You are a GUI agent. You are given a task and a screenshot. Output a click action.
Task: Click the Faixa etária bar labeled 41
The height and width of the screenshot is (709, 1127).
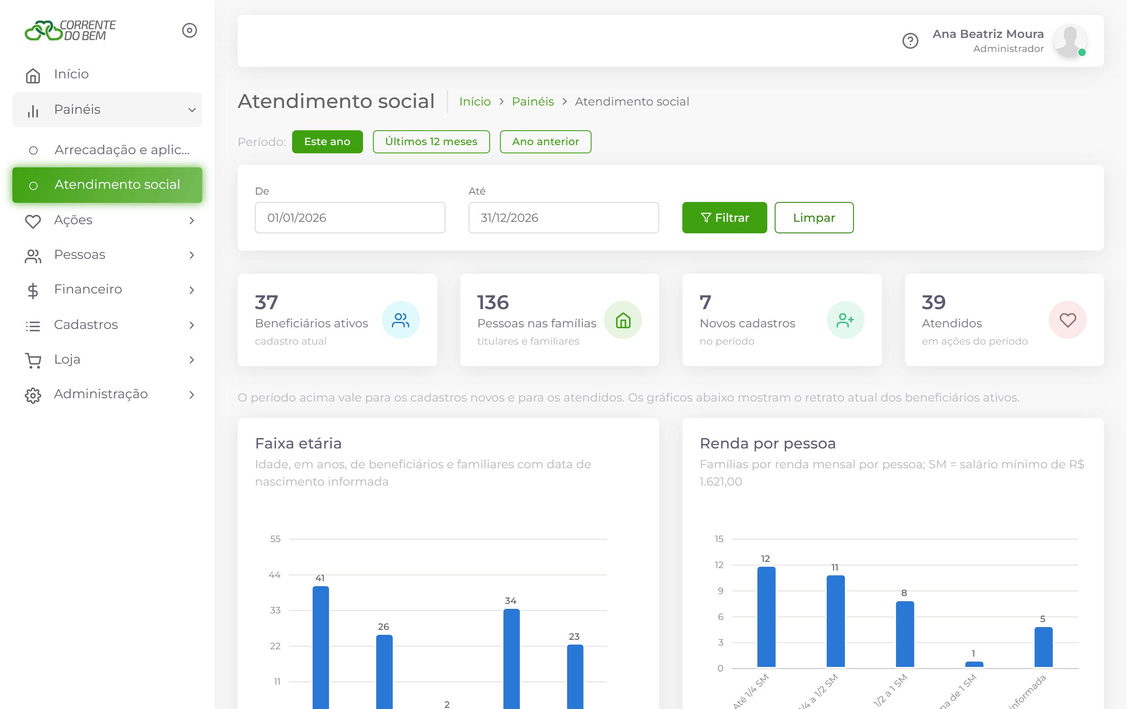[321, 647]
